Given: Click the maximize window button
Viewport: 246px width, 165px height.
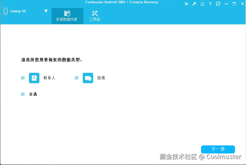Looking at the screenshot, I should tap(234, 4).
